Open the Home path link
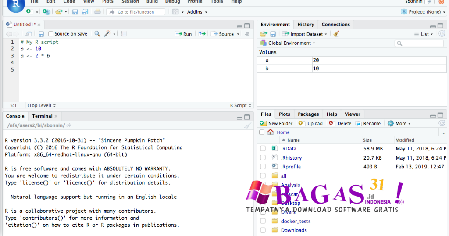The width and height of the screenshot is (449, 236). (x=283, y=132)
